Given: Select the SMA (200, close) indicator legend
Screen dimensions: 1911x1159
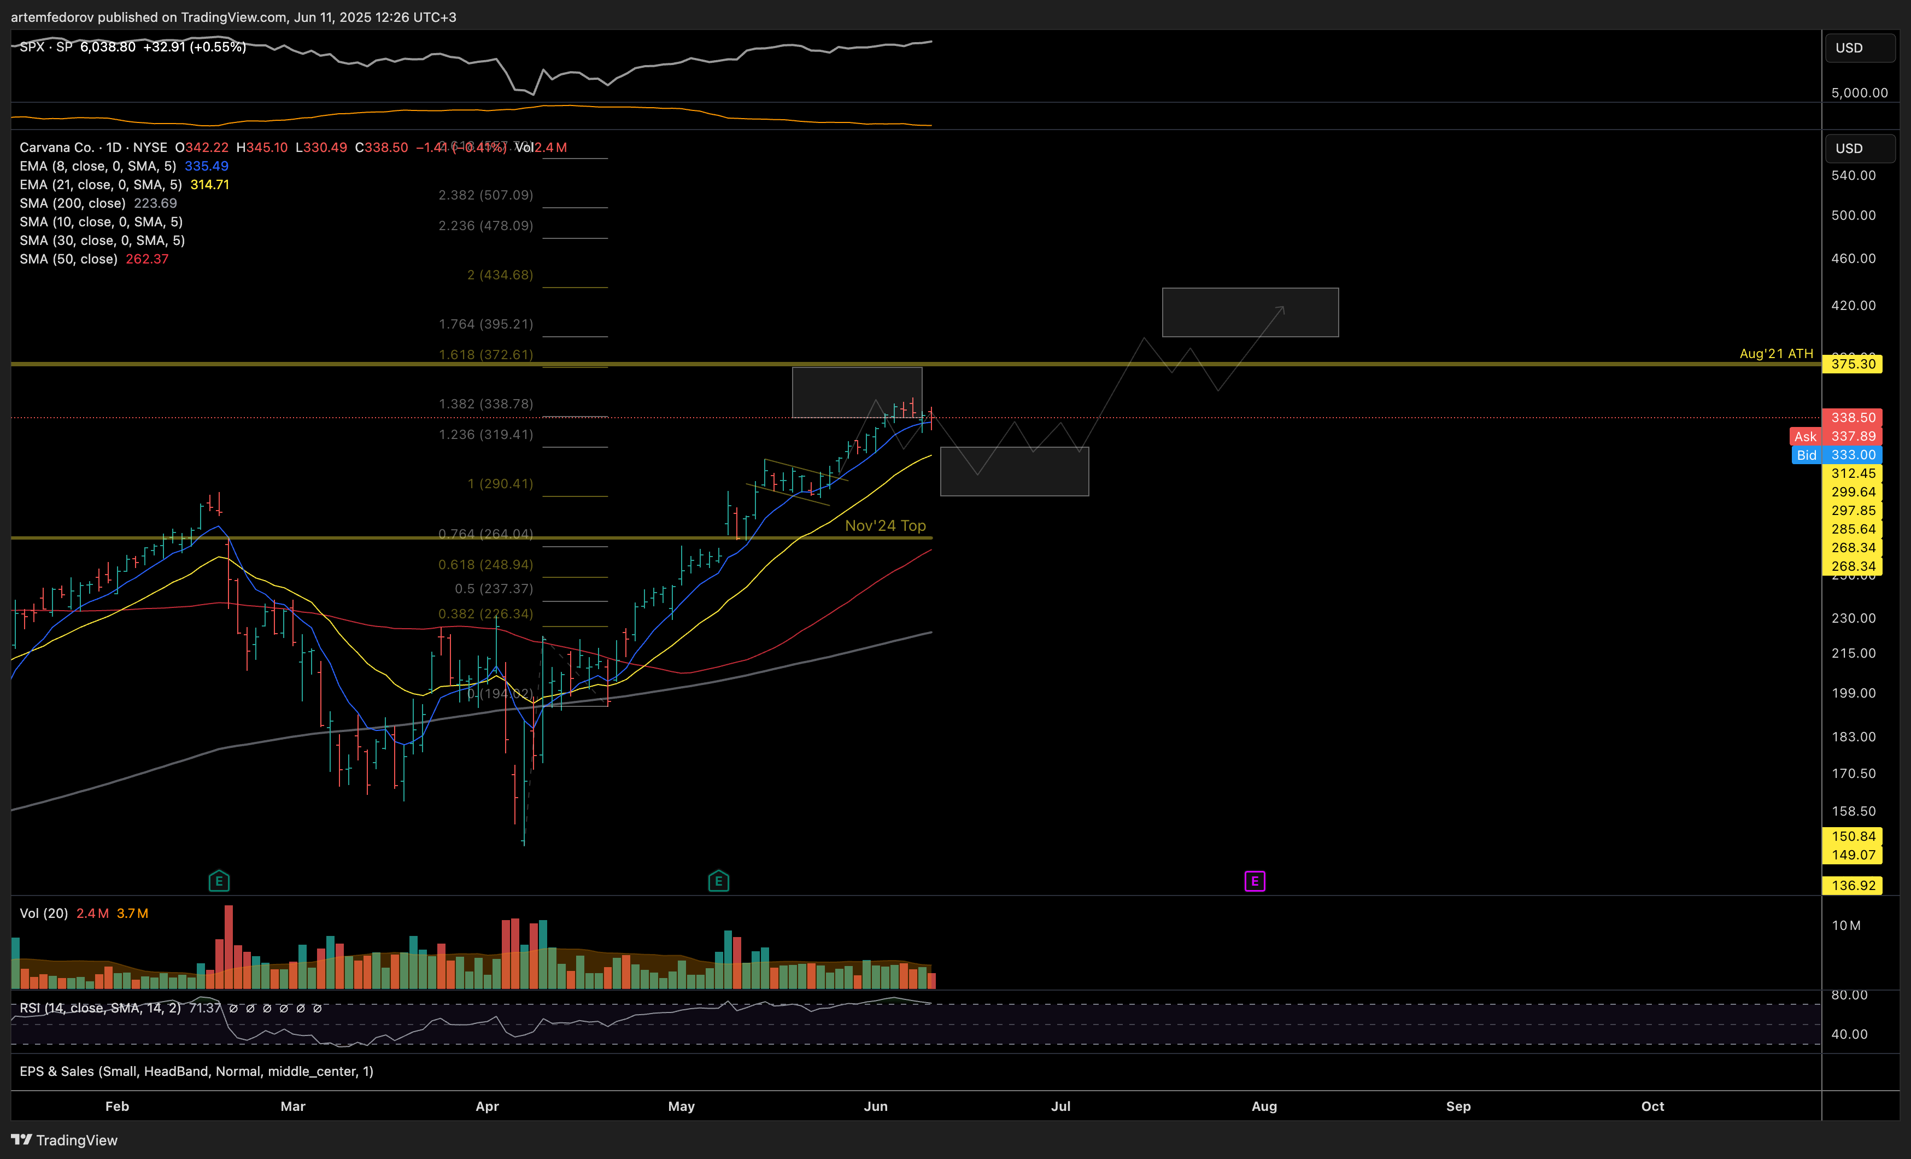Looking at the screenshot, I should pyautogui.click(x=72, y=203).
